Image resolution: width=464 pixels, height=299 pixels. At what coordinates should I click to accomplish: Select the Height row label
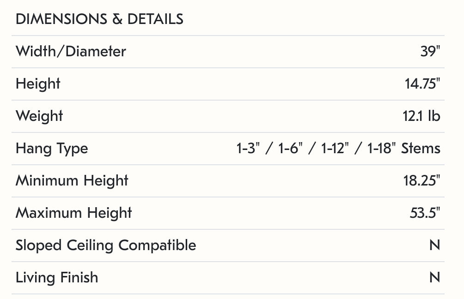(x=38, y=84)
